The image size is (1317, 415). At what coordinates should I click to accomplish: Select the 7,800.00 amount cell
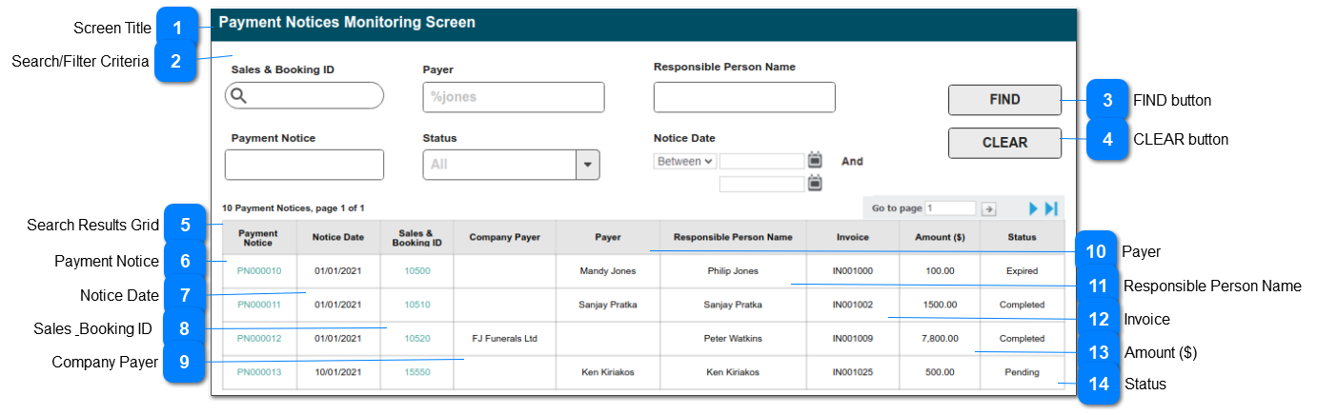[x=940, y=338]
